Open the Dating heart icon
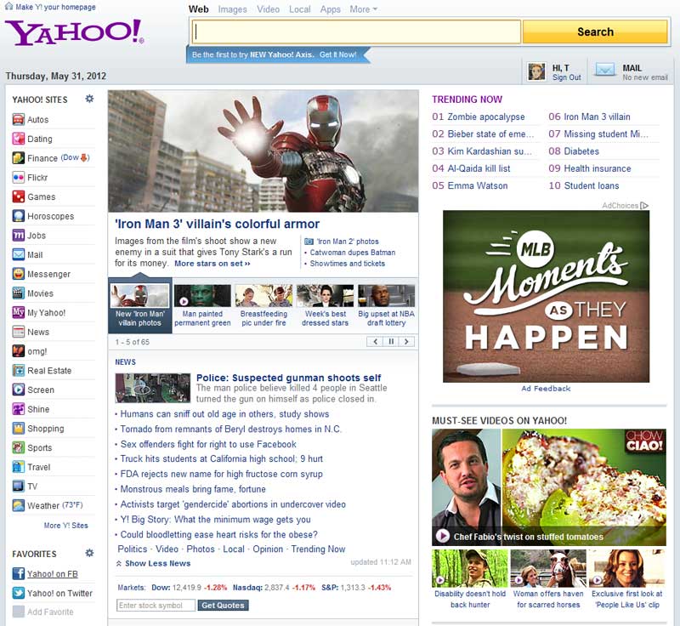Viewport: 680px width, 626px height. tap(18, 139)
